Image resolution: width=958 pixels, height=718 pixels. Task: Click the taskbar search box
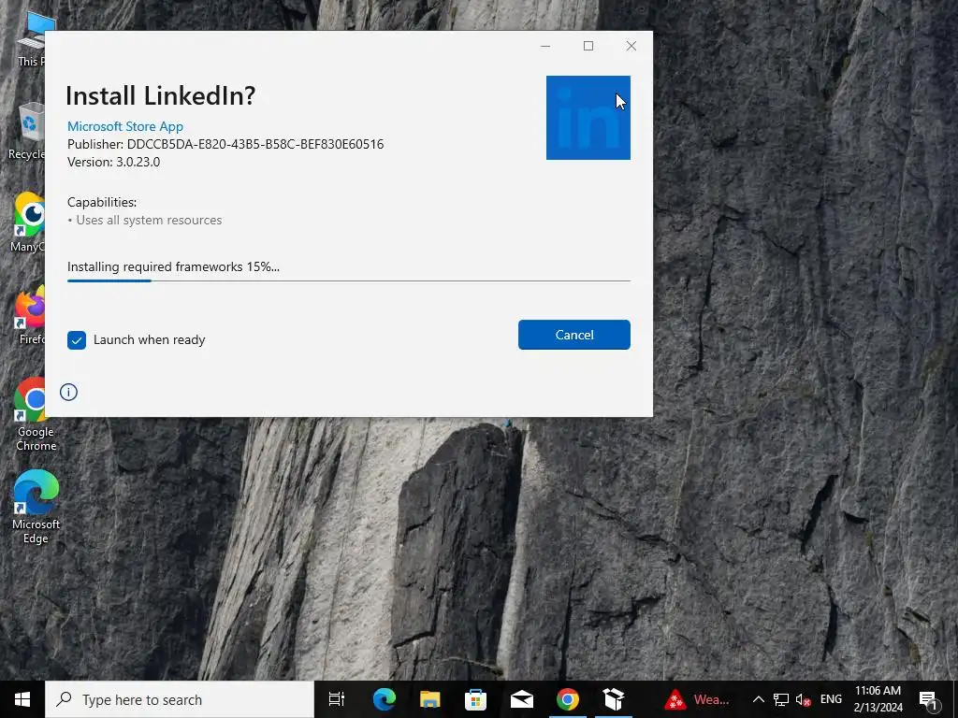pos(180,699)
